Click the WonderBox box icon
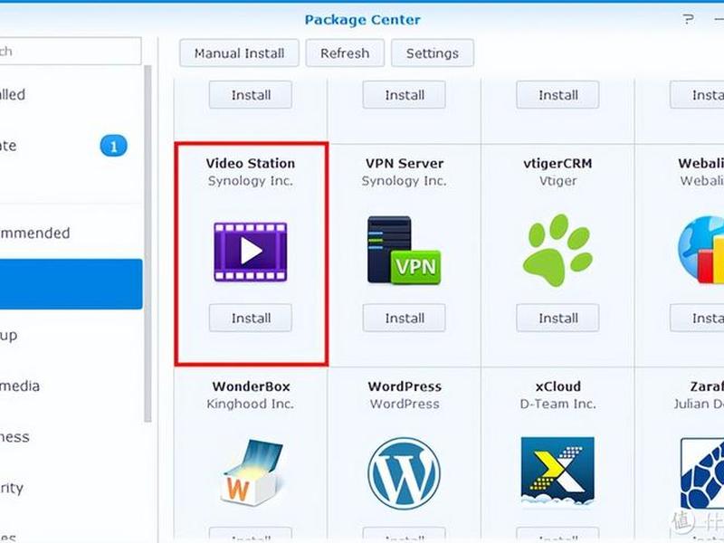Screen dimensions: 724x543 (x=252, y=472)
